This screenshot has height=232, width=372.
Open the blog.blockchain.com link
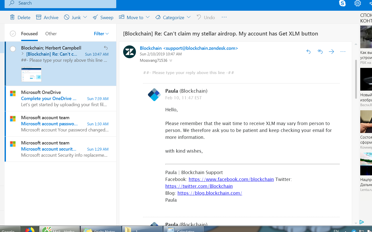point(210,193)
